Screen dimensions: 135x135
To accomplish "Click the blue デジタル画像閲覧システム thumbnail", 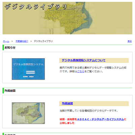I will pos(28,69).
